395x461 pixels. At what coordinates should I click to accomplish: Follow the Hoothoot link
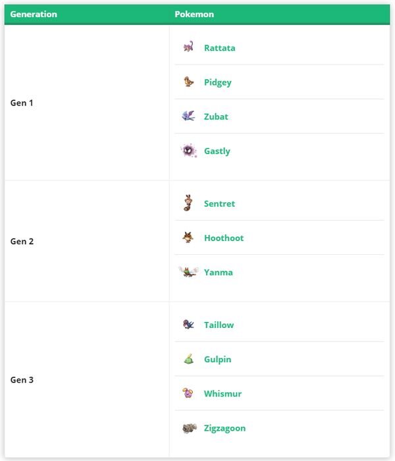point(224,238)
